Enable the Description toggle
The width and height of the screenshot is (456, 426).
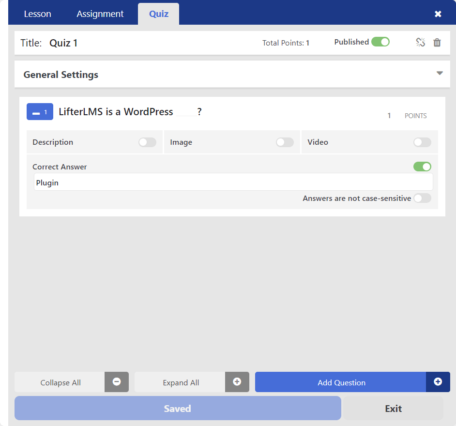(x=147, y=142)
